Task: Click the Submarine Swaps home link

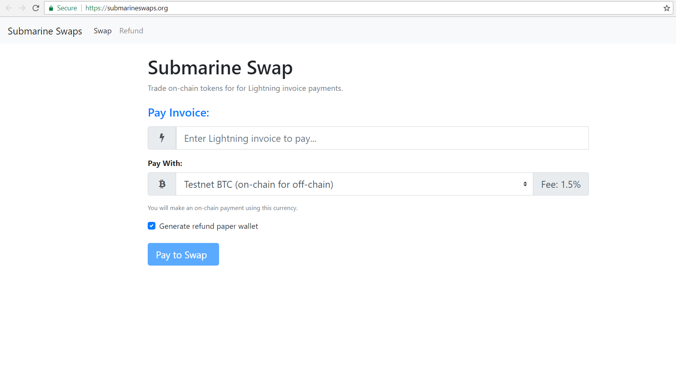Action: click(45, 31)
